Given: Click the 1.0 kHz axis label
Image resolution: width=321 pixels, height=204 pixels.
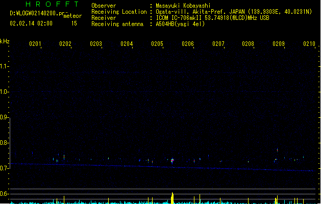Looking at the screenshot, I should [x=4, y=92].
